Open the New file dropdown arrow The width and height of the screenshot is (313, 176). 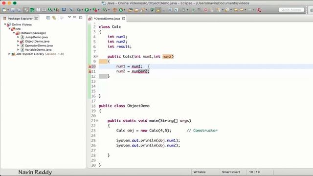(8, 10)
